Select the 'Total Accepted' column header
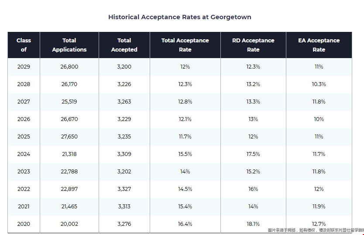 click(x=124, y=45)
